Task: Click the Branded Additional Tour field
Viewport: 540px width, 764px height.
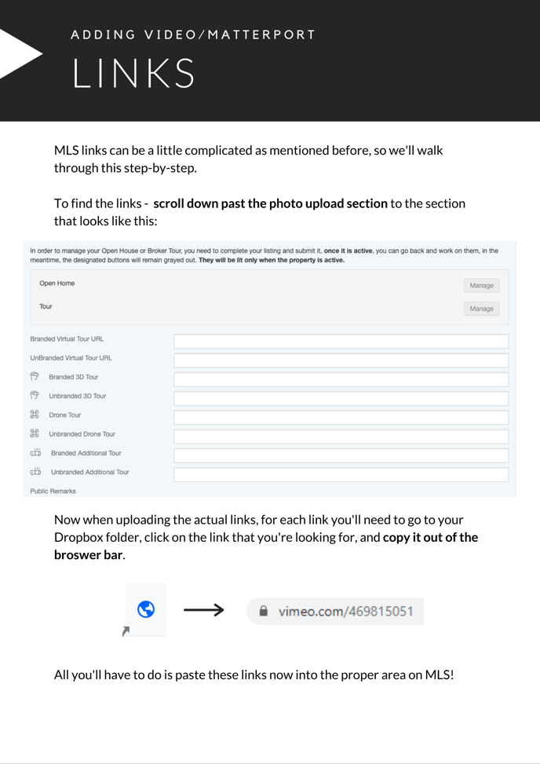Action: 341,455
